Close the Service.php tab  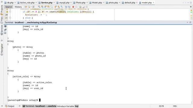coord(54,3)
